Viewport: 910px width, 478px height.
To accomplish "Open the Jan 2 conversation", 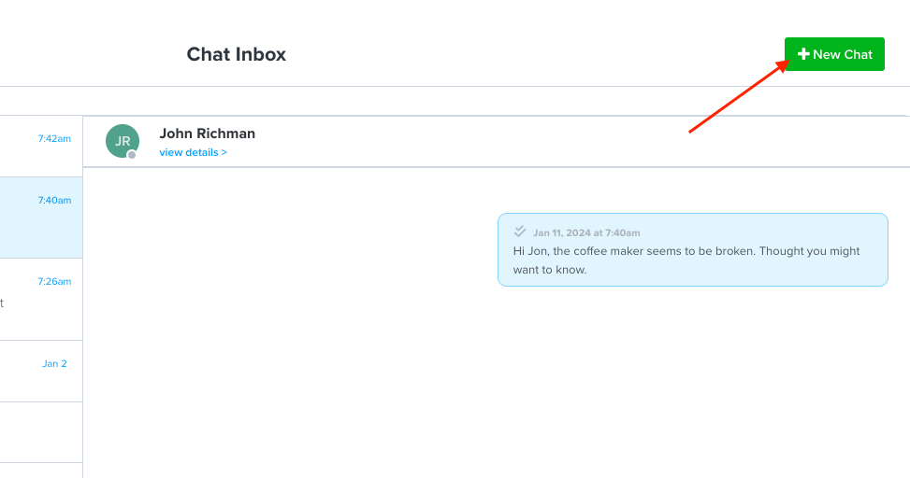I will click(41, 372).
